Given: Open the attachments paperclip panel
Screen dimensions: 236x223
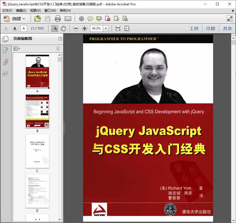Looking at the screenshot, I should (5, 62).
